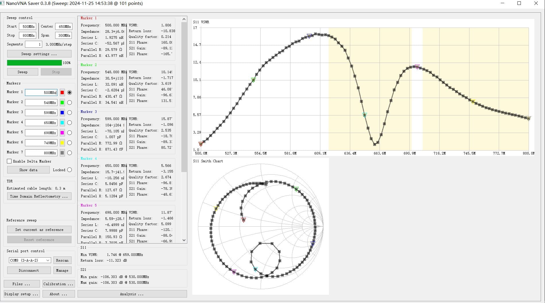Click the green marker on the Smith chart
Viewport: 545px width, 303px height.
[x=296, y=188]
